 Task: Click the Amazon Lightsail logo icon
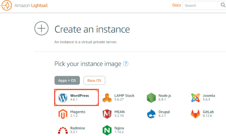[6, 5]
